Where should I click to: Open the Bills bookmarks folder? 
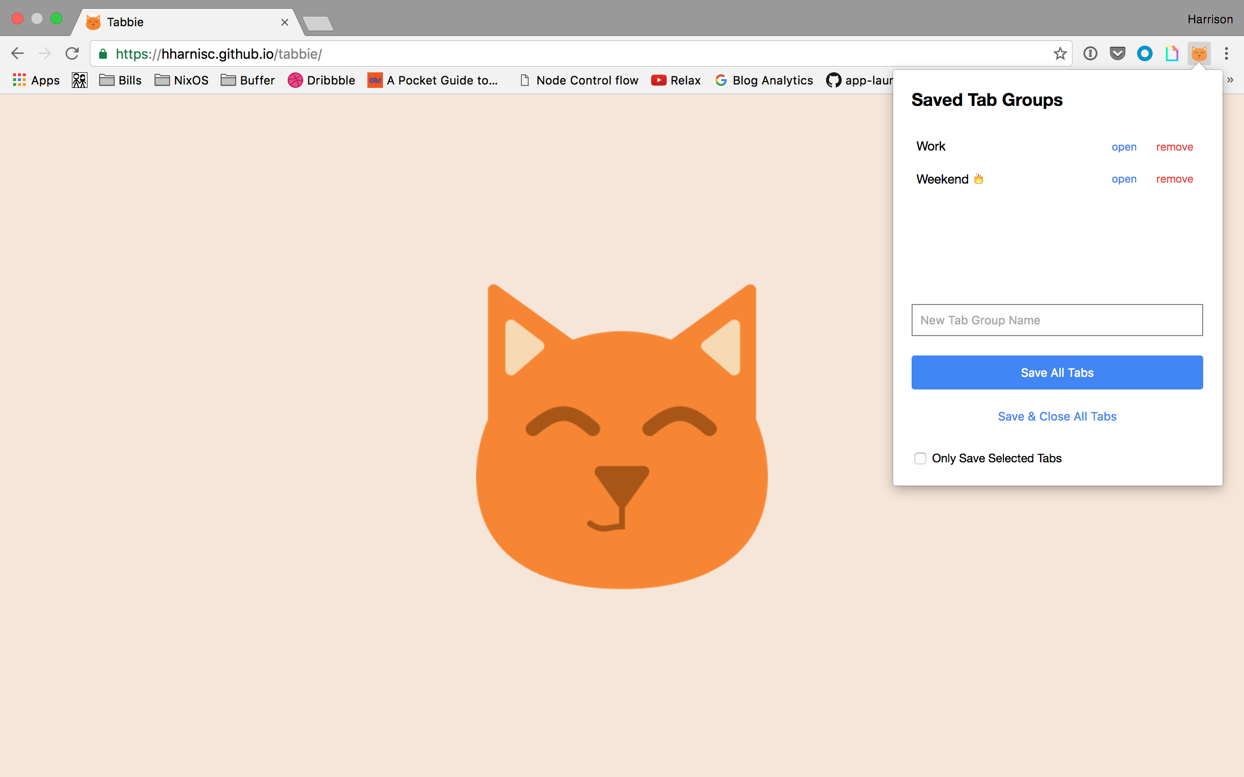tap(121, 80)
